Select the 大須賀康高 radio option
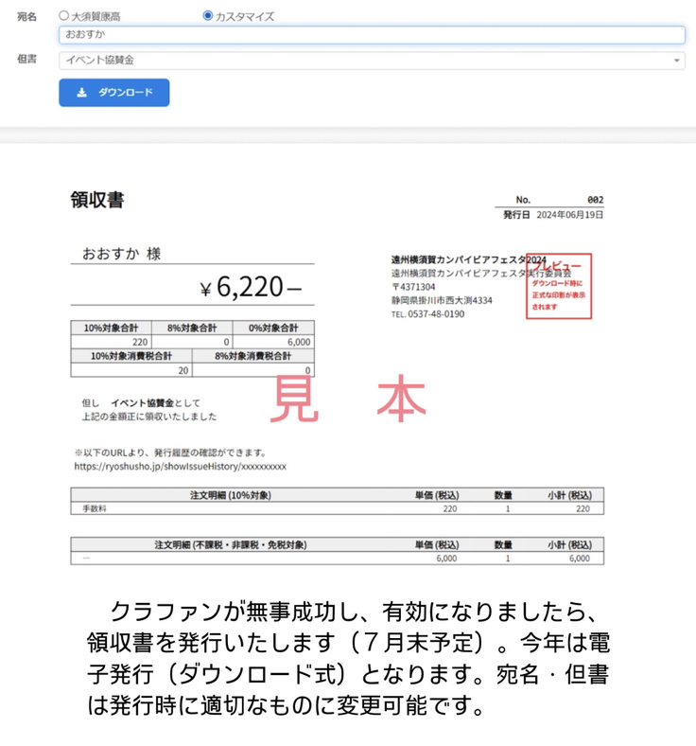Screen dimensions: 696x746 click(64, 16)
